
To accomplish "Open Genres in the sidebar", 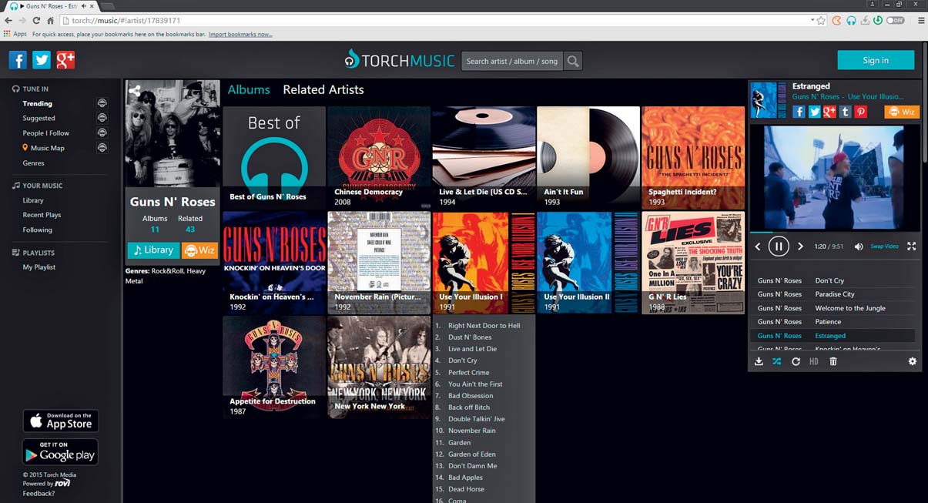I will [33, 163].
